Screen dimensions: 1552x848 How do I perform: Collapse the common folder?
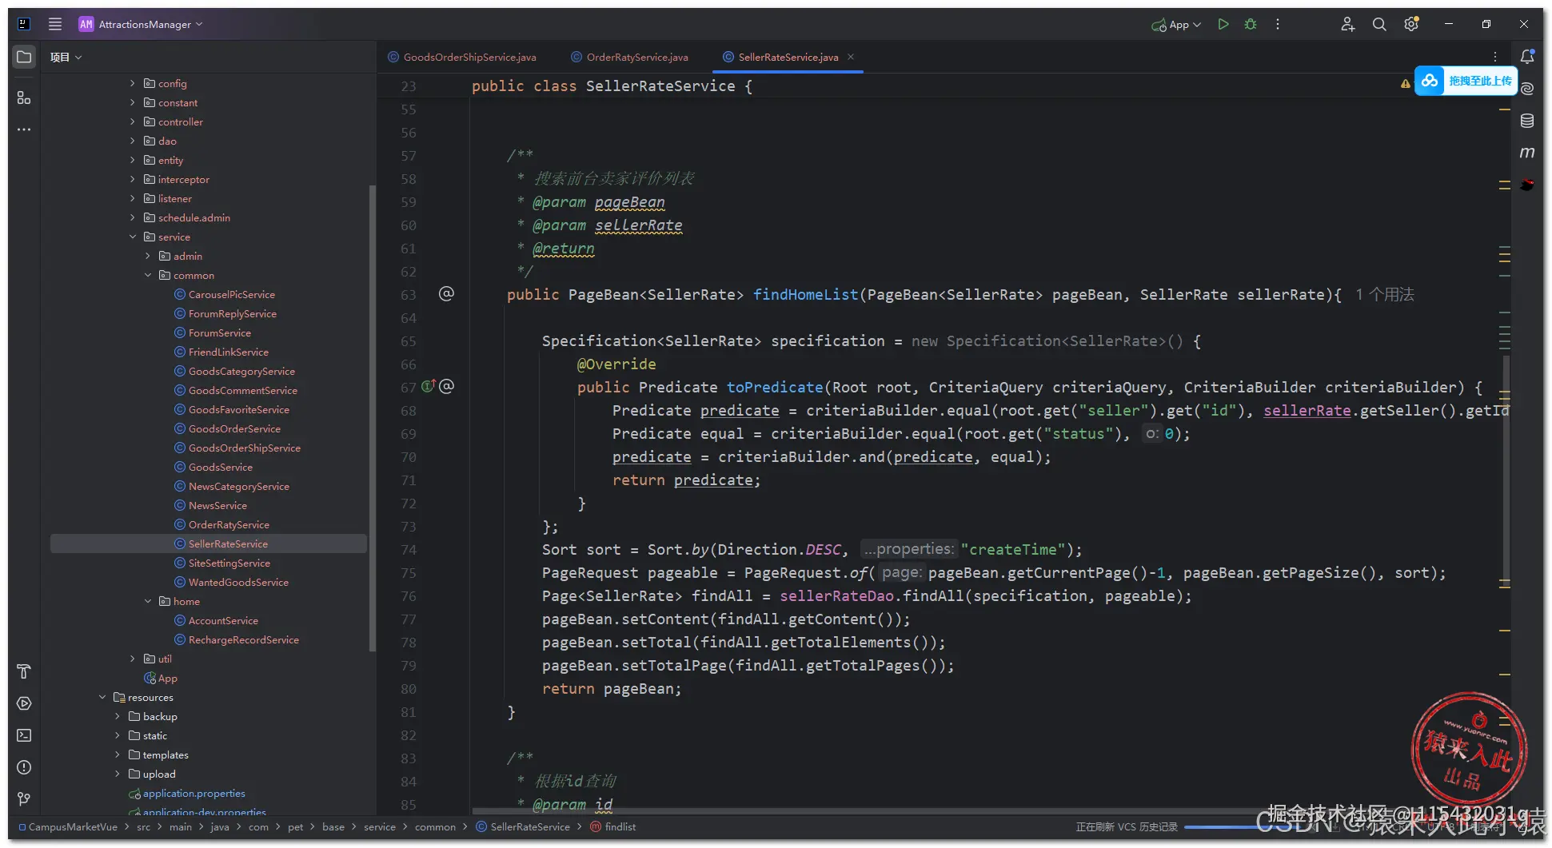(148, 275)
